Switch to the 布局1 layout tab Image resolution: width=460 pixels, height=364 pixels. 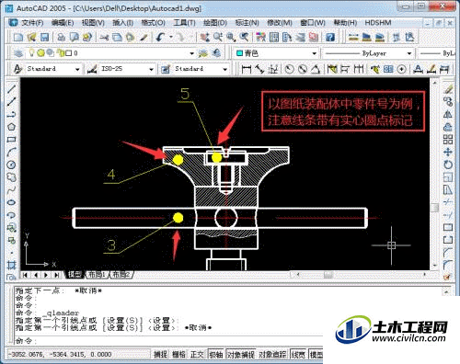(97, 275)
